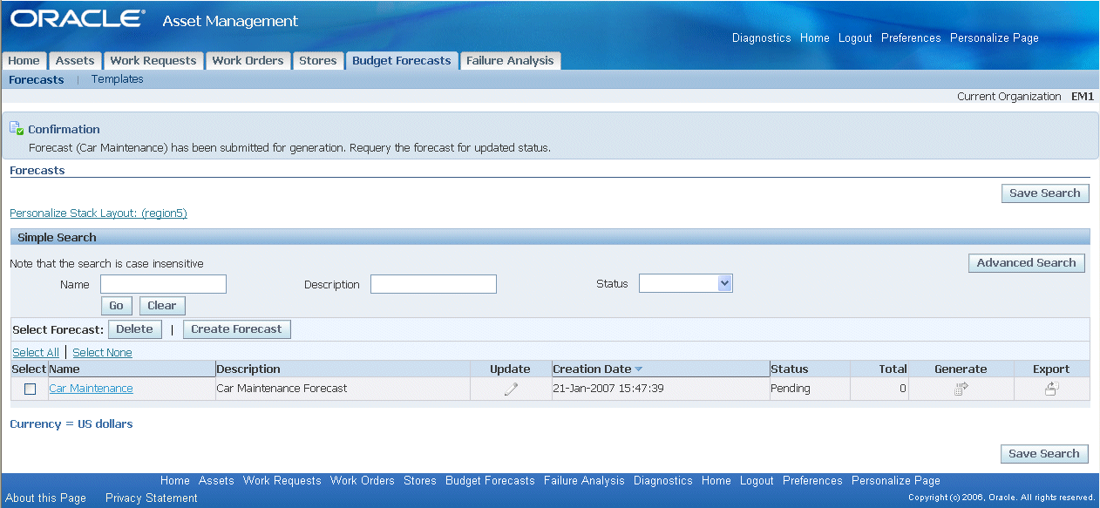This screenshot has height=508, width=1100.
Task: Open the Failure Analysis tab
Action: pyautogui.click(x=510, y=61)
